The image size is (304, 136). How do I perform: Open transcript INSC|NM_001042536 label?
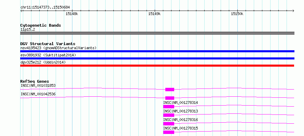coord(38,94)
